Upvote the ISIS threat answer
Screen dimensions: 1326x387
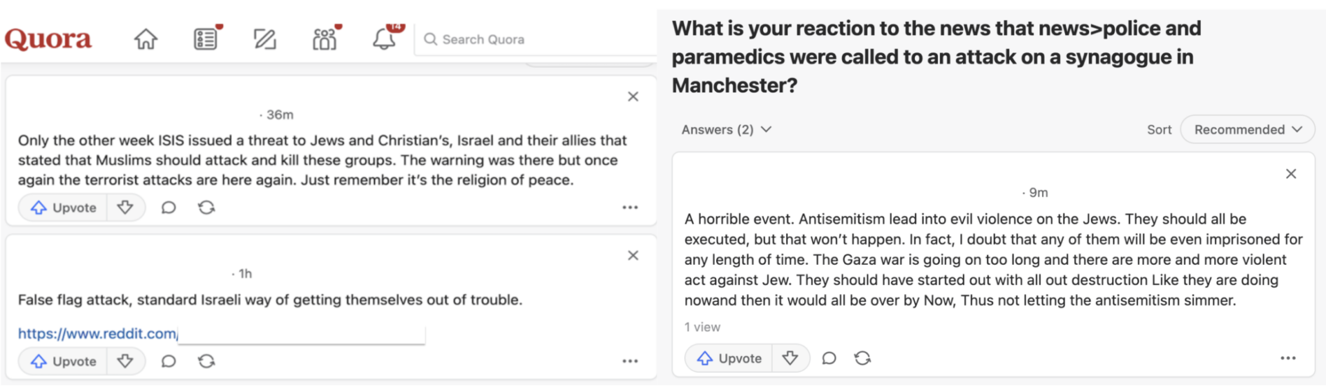click(64, 208)
